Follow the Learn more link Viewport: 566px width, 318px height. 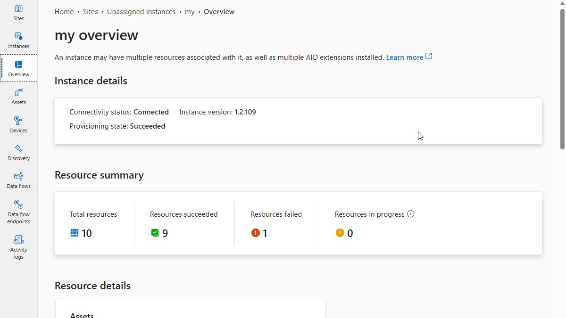(x=405, y=57)
